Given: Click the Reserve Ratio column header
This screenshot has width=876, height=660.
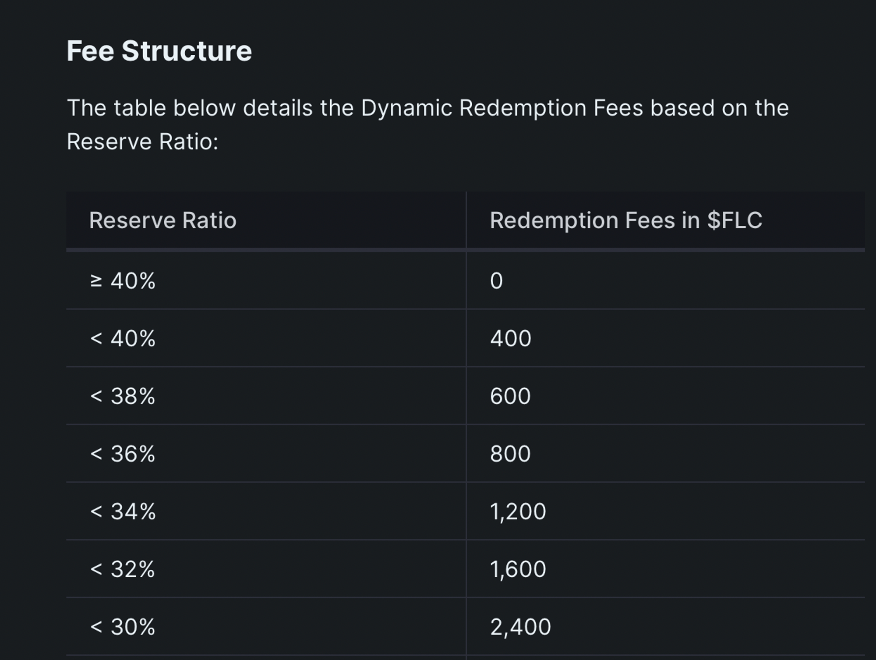Looking at the screenshot, I should 162,220.
